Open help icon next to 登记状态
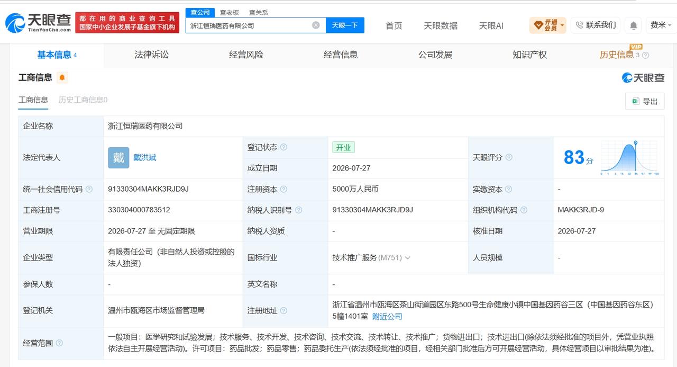 point(284,147)
